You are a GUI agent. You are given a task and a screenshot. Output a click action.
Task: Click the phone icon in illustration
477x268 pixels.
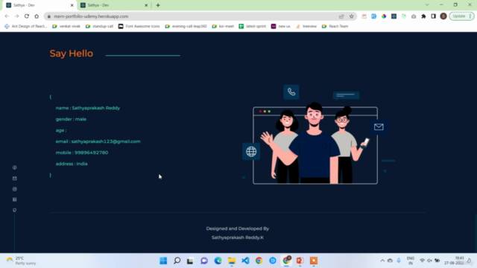coord(291,92)
